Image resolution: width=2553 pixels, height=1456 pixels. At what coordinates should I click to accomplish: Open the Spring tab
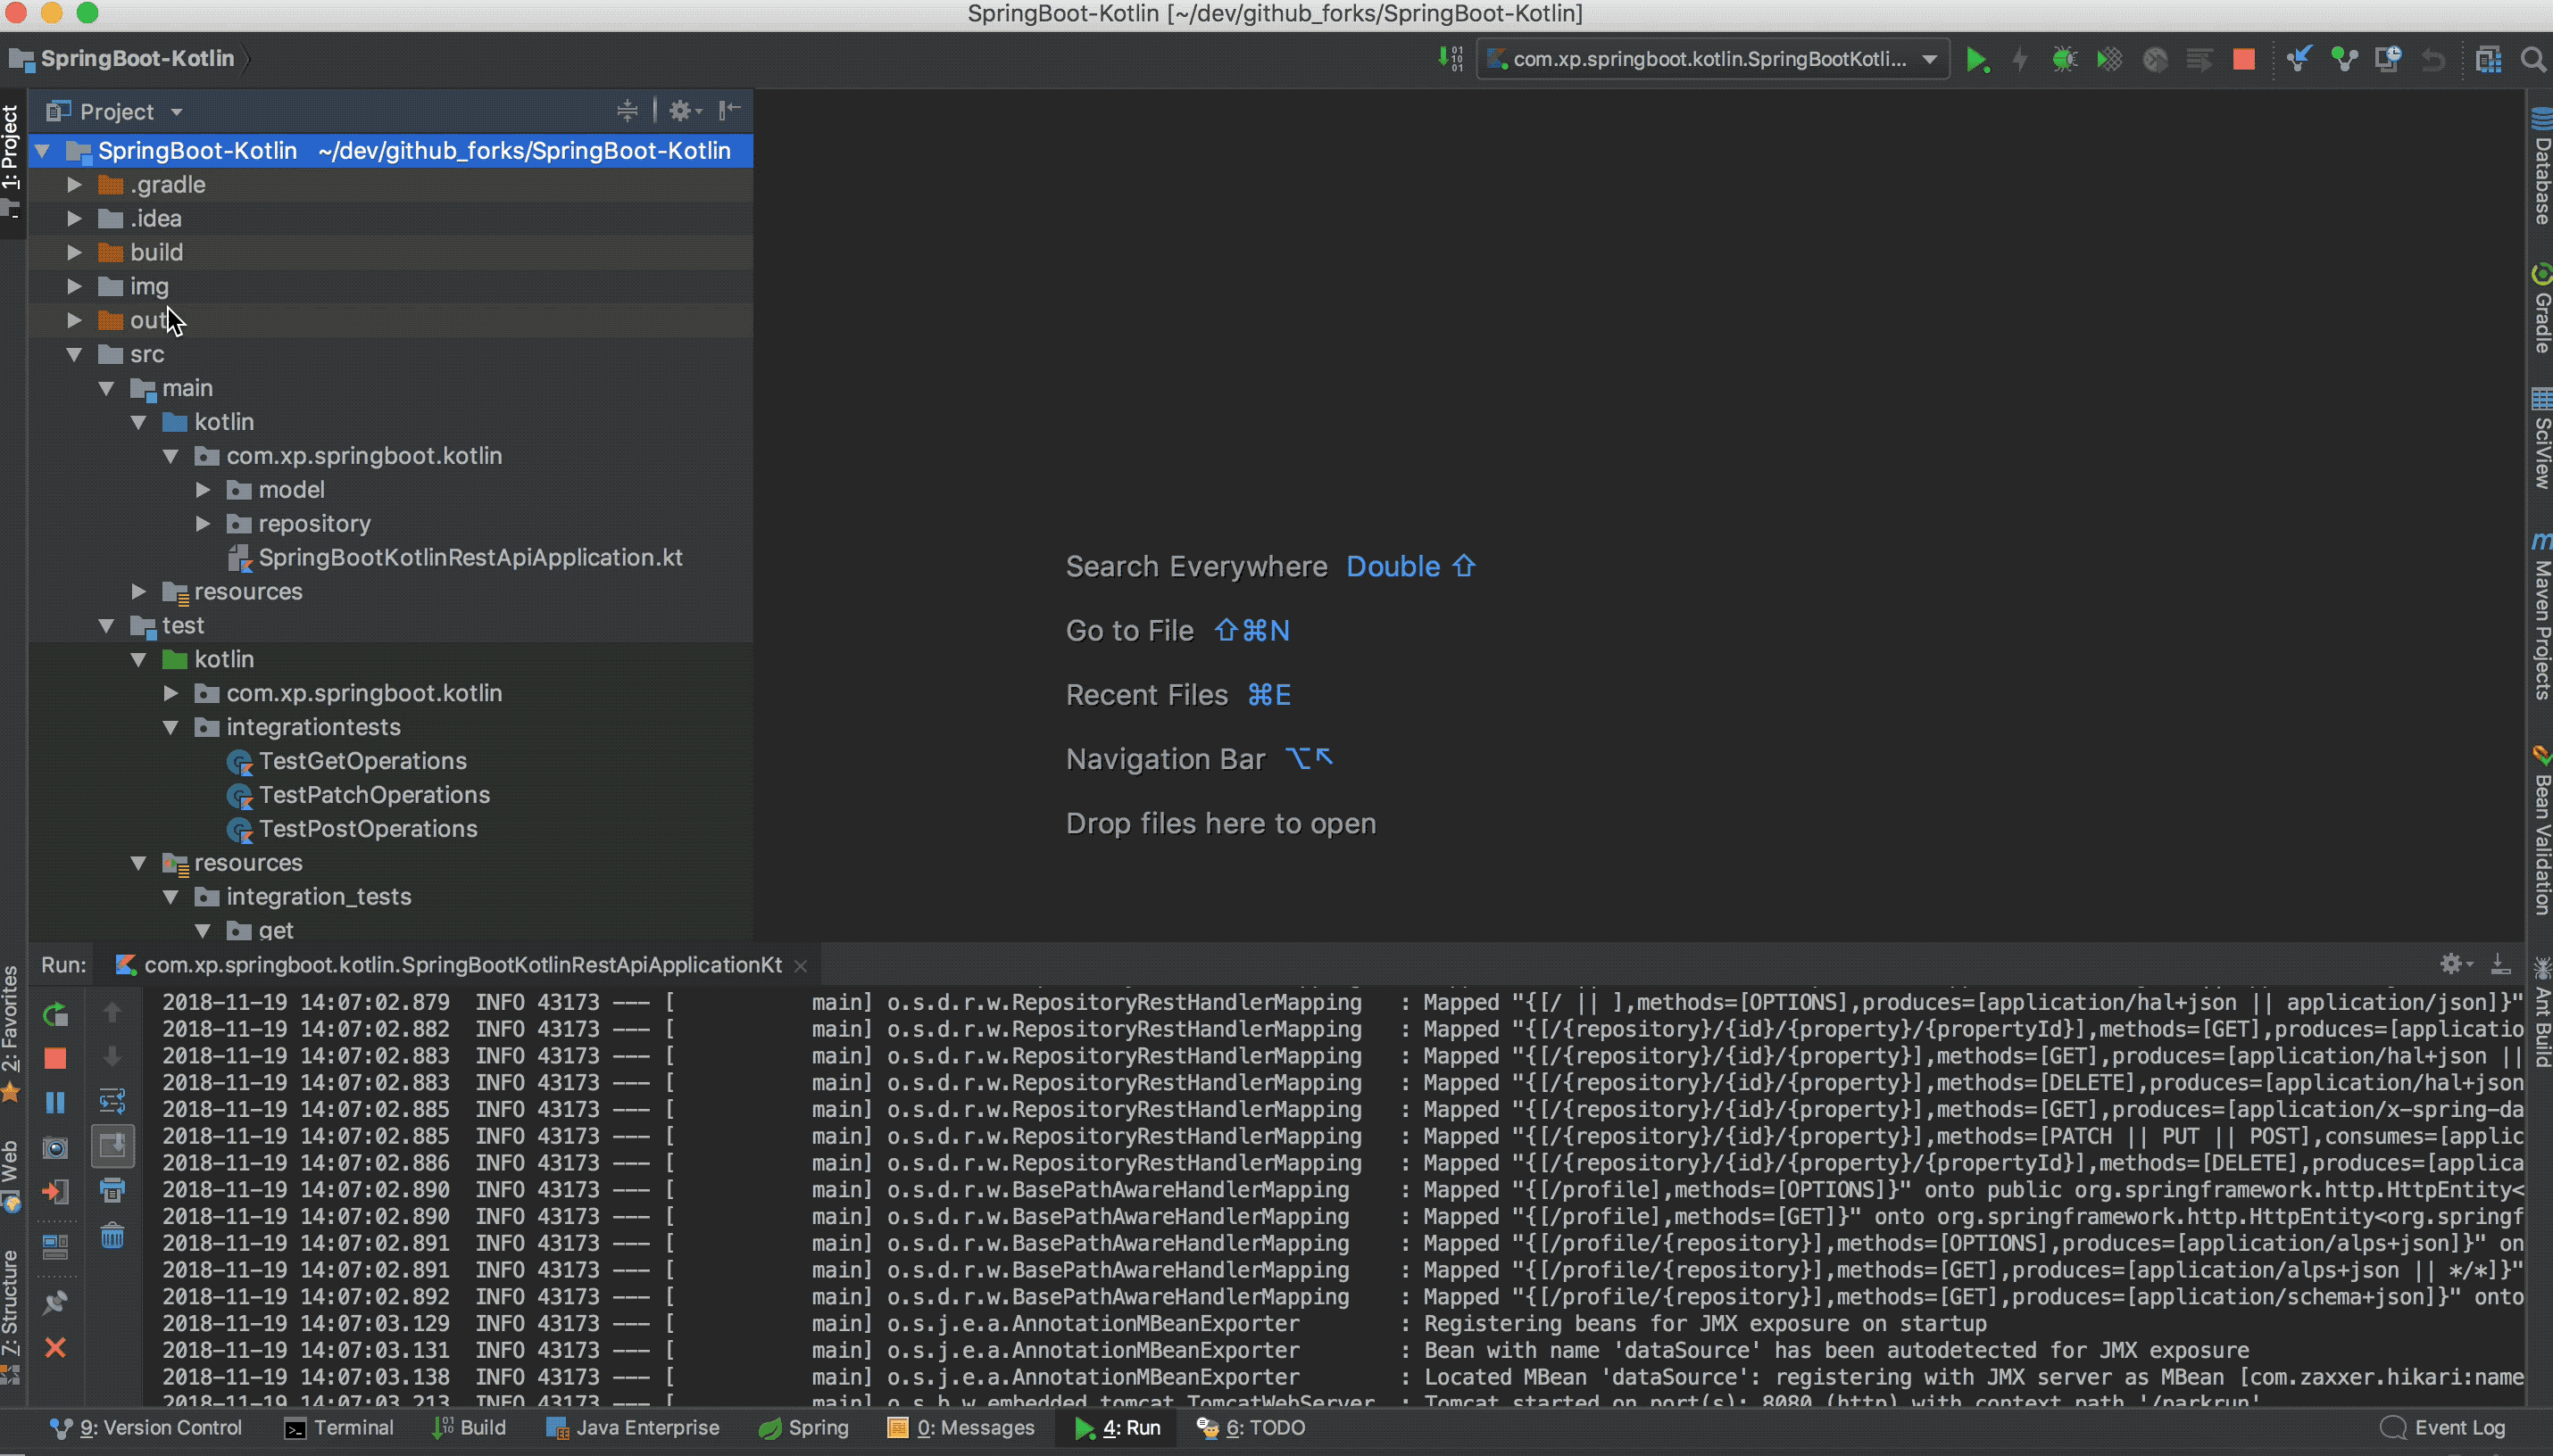(x=803, y=1427)
